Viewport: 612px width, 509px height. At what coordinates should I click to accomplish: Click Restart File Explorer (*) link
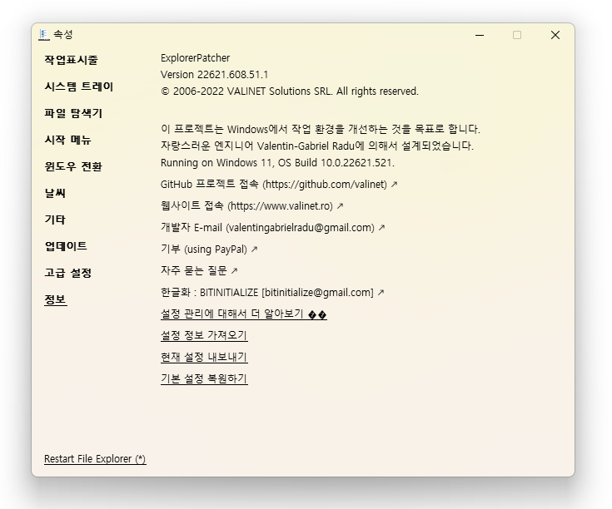click(x=95, y=459)
